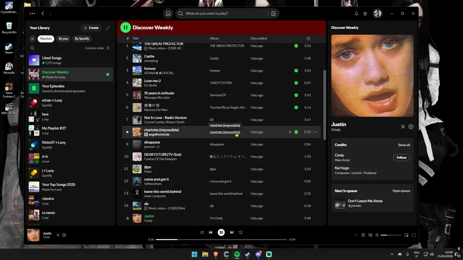Open queue from right panel
Viewport: 463px width, 260px height.
pos(401,191)
